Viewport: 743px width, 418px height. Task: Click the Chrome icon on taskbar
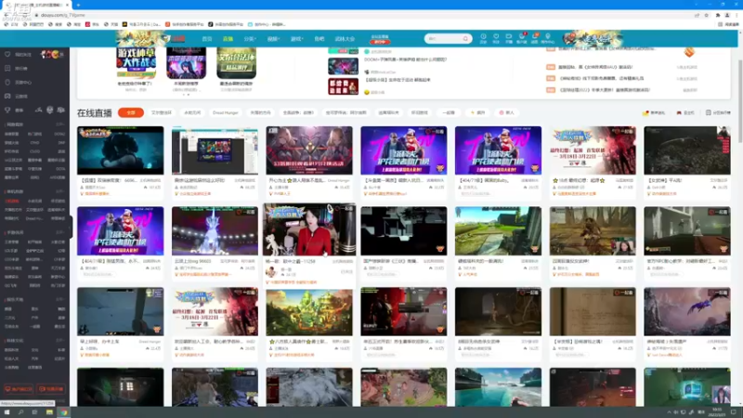63,412
